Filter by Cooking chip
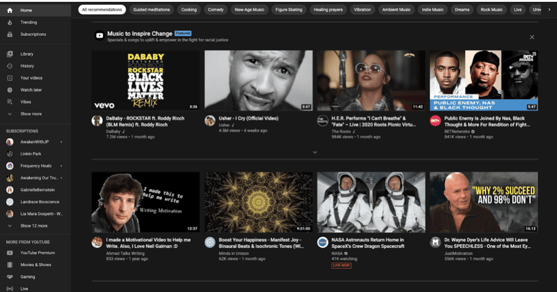Image resolution: width=557 pixels, height=292 pixels. tap(189, 10)
